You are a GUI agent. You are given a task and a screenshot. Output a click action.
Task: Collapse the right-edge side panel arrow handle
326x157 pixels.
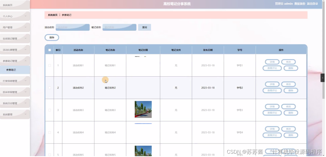(322, 78)
